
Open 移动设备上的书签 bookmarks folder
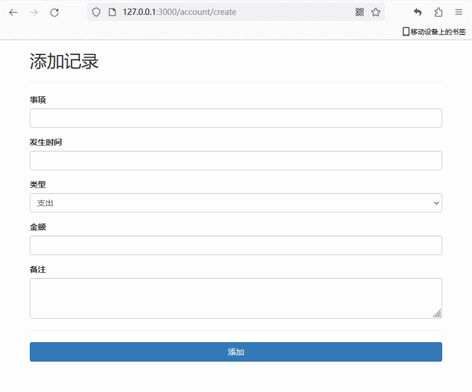[434, 32]
